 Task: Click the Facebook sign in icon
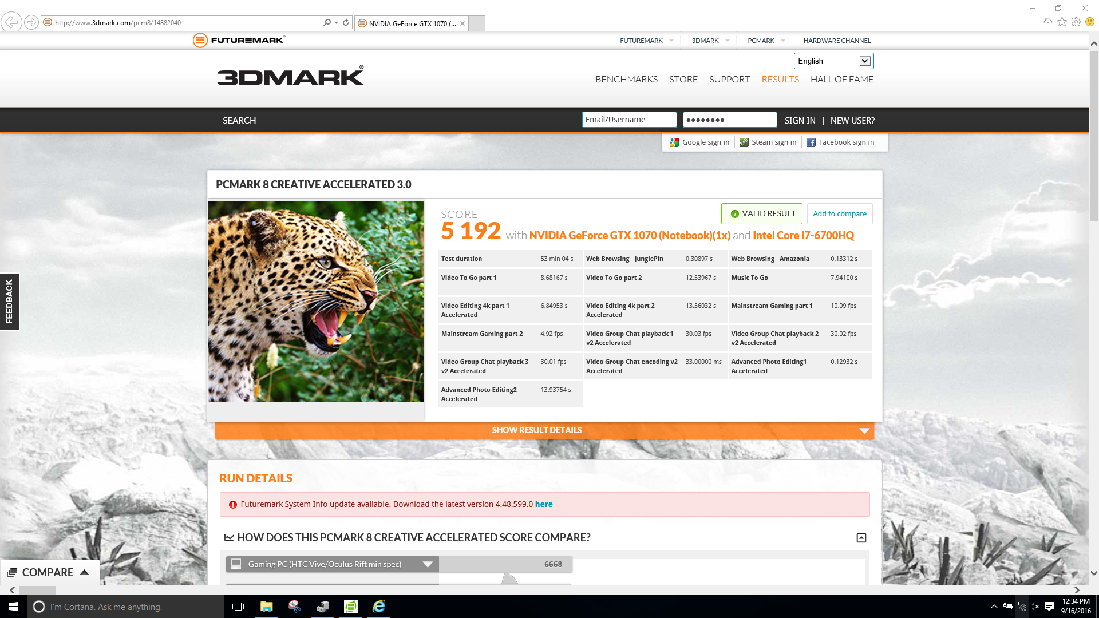[x=811, y=142]
